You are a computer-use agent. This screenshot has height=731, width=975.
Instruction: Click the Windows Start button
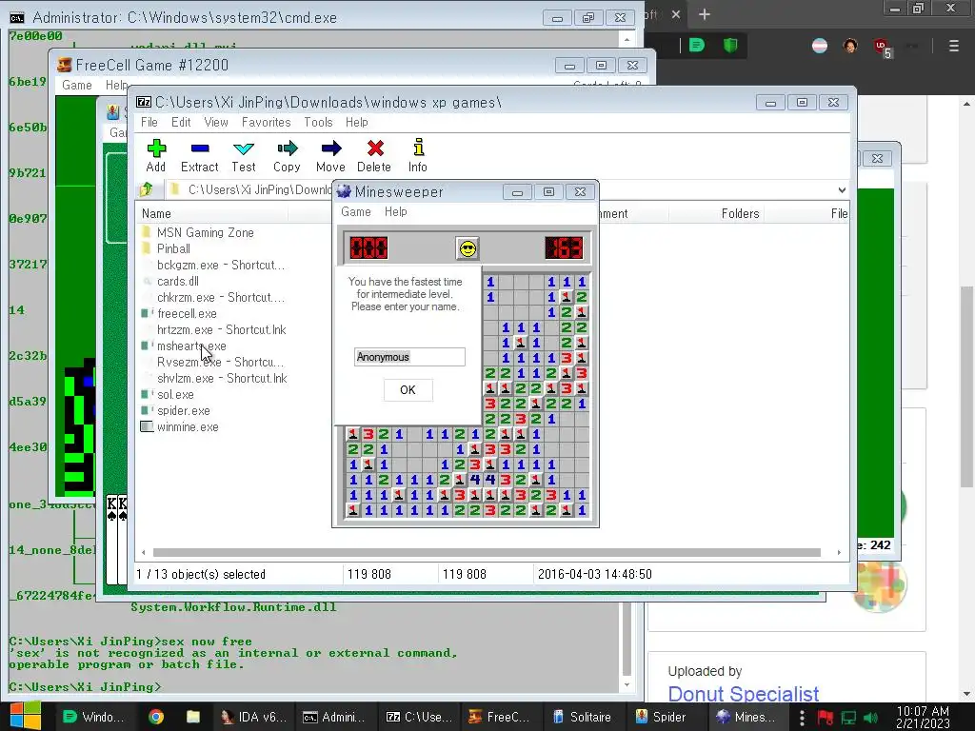click(24, 716)
